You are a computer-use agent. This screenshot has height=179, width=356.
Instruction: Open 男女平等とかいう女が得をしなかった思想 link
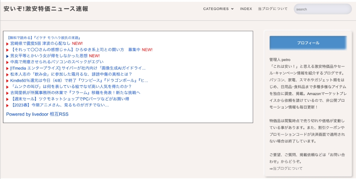(49, 56)
